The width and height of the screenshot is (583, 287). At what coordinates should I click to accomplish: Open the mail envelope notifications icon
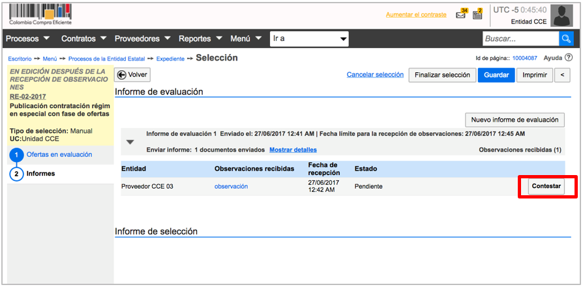(x=461, y=15)
